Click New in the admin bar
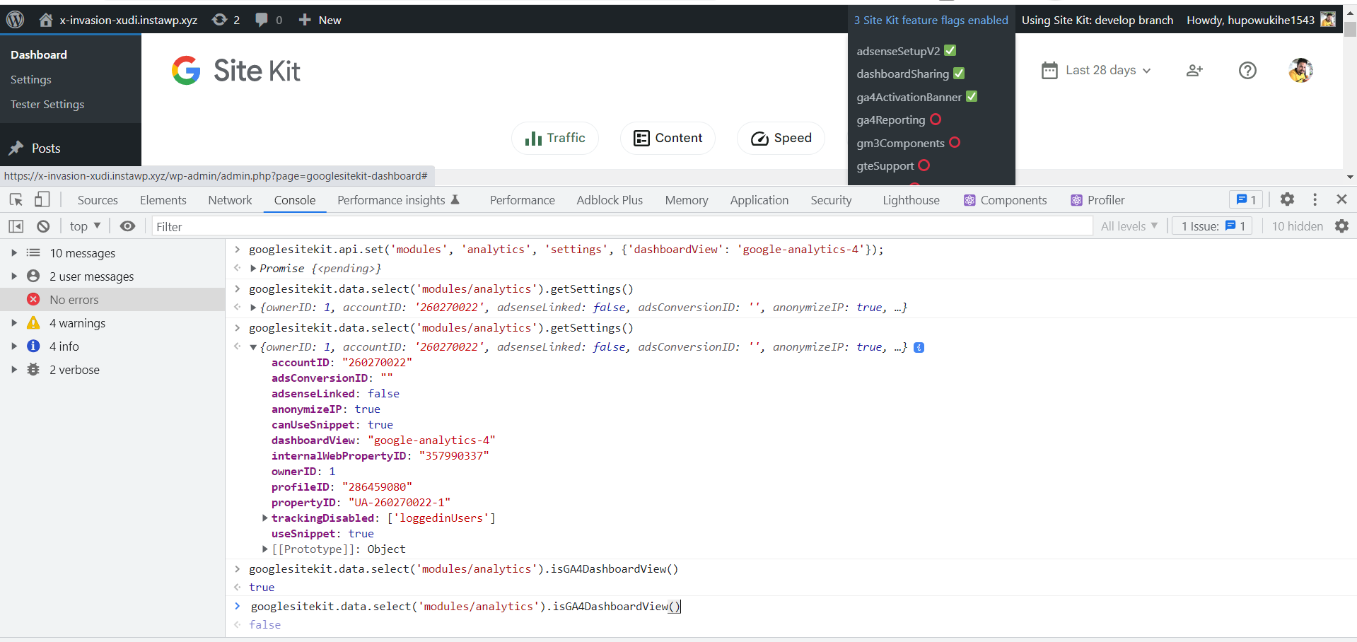The width and height of the screenshot is (1357, 642). coord(320,19)
